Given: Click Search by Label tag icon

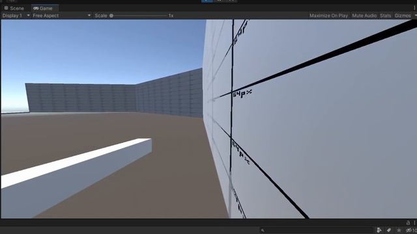Looking at the screenshot, I should pos(389,230).
